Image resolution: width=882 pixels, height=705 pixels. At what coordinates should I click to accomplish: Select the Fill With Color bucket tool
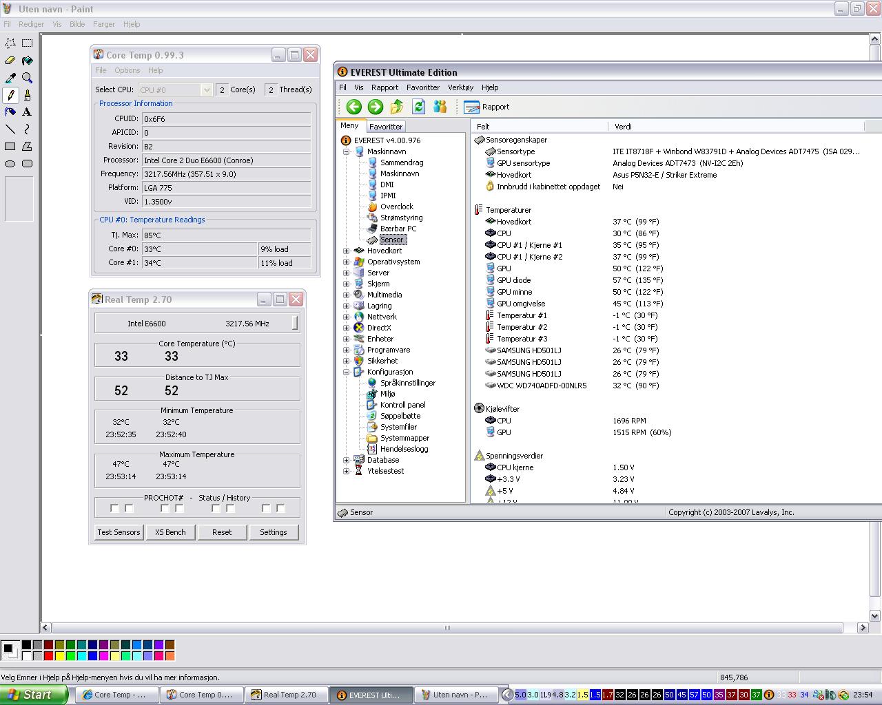pos(27,60)
